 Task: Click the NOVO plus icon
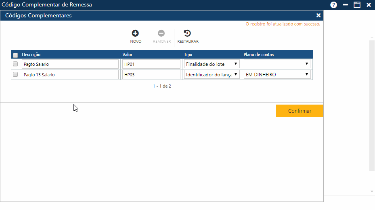[136, 34]
